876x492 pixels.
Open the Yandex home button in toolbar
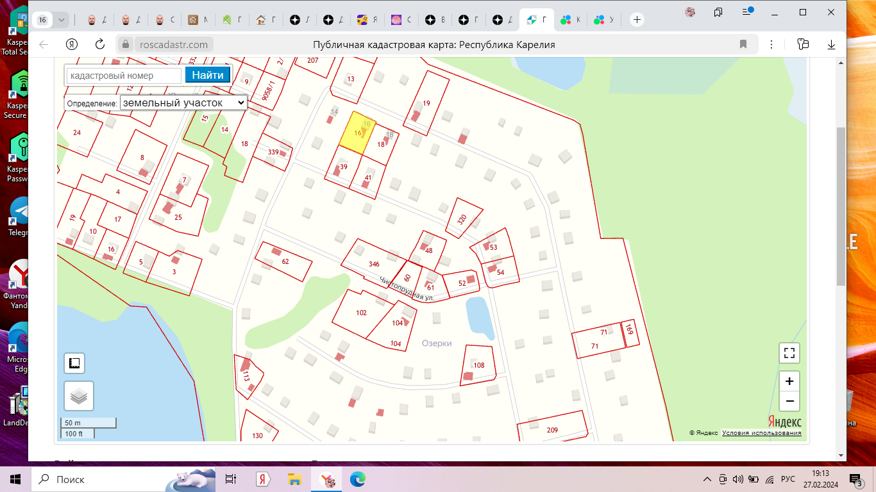tap(72, 44)
